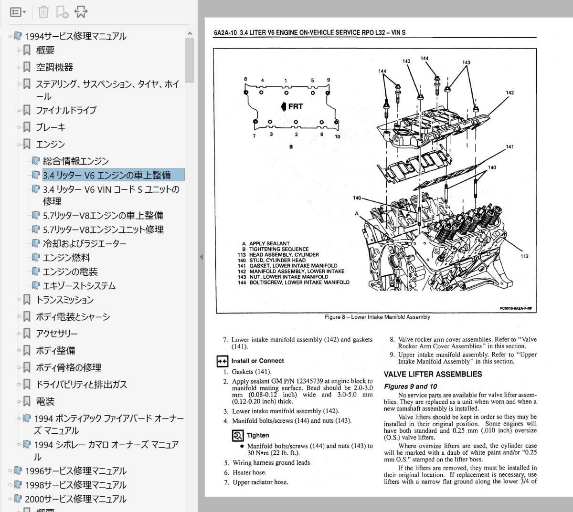Open the 5.7リッターV8エンジンユニット修理 bookmark
The height and width of the screenshot is (512, 573).
104,230
